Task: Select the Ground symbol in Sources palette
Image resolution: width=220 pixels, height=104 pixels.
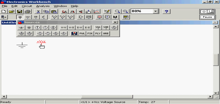Action: 21,28
